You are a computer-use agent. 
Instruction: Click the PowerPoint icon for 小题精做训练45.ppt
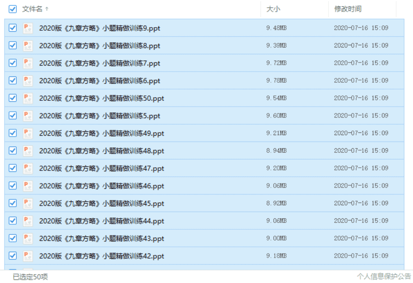[x=28, y=203]
